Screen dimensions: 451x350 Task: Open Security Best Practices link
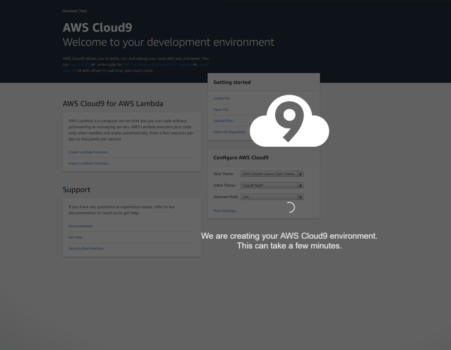(x=86, y=248)
